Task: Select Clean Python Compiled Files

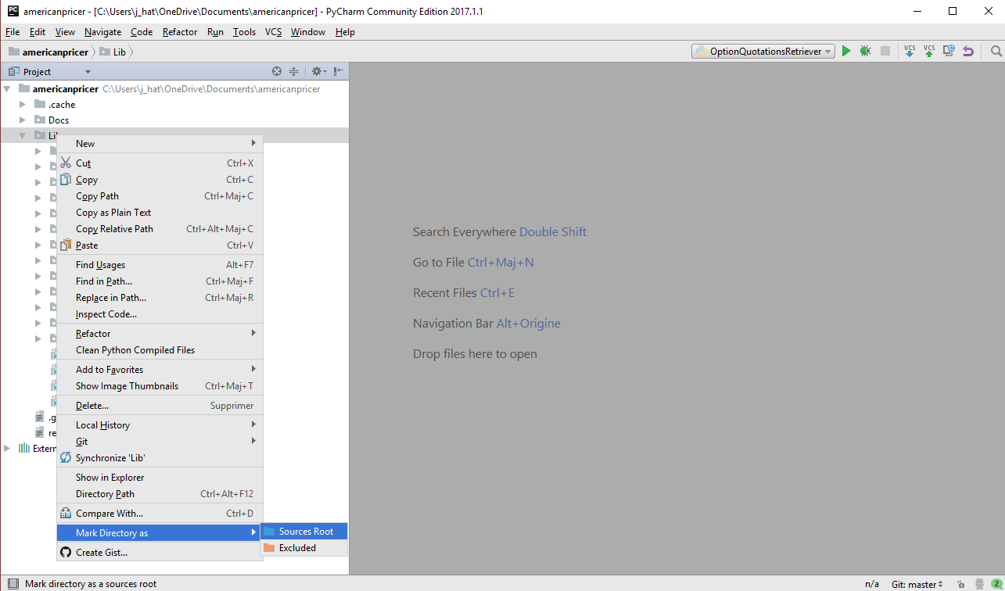Action: 160,349
